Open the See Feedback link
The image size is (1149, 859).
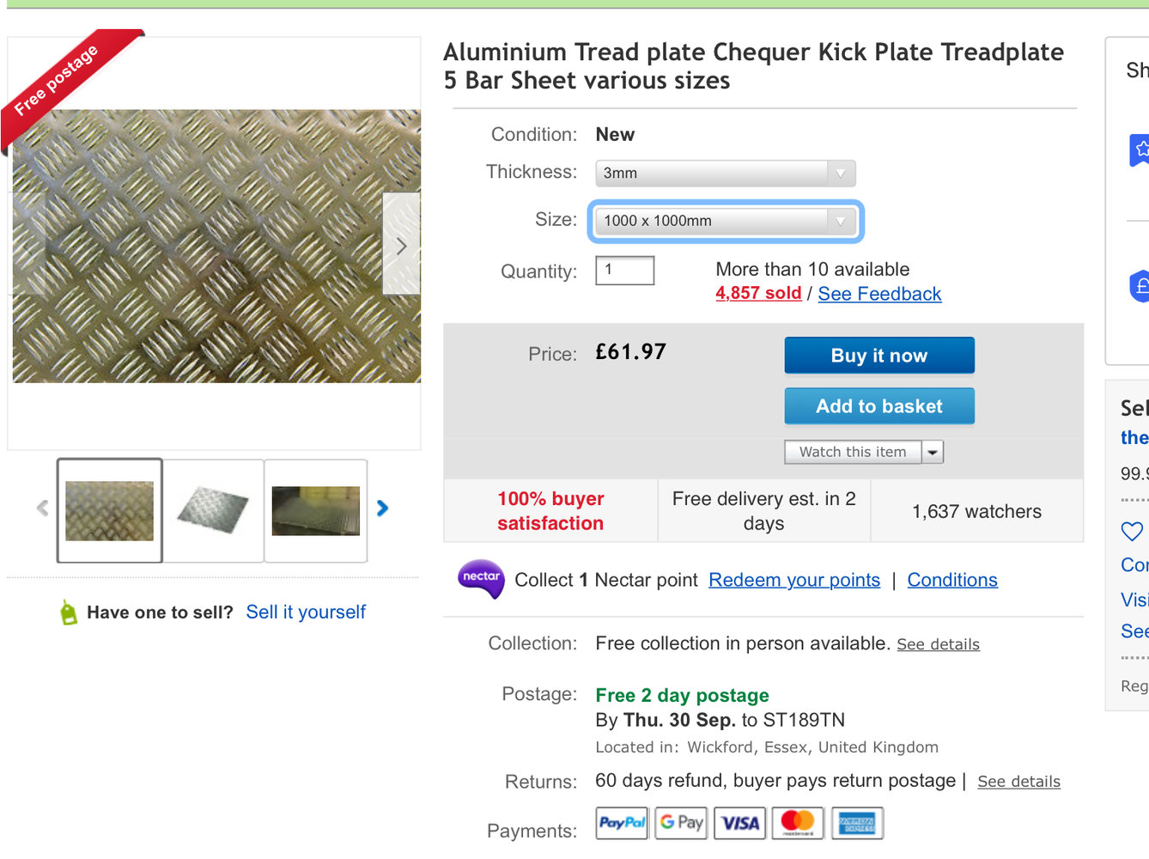pyautogui.click(x=879, y=294)
